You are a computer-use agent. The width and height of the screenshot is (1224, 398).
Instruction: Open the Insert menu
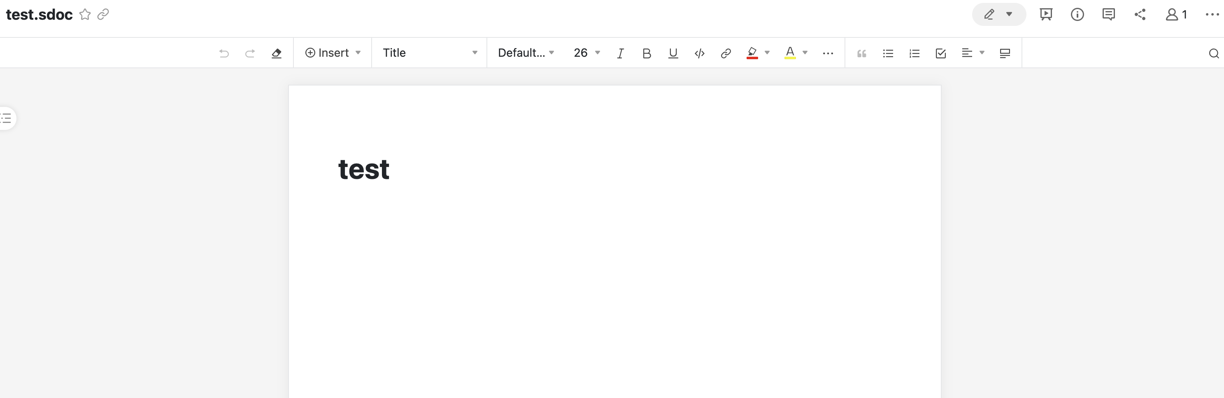[x=333, y=53]
